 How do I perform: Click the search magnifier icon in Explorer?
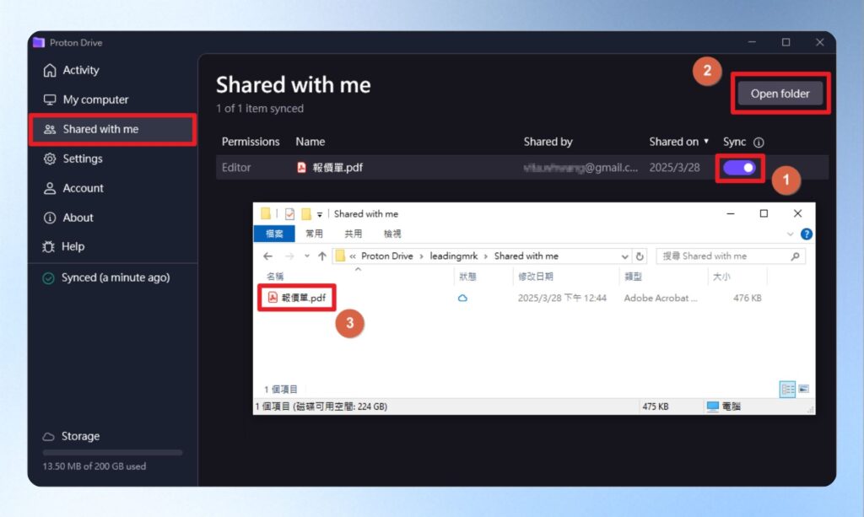[x=795, y=256]
